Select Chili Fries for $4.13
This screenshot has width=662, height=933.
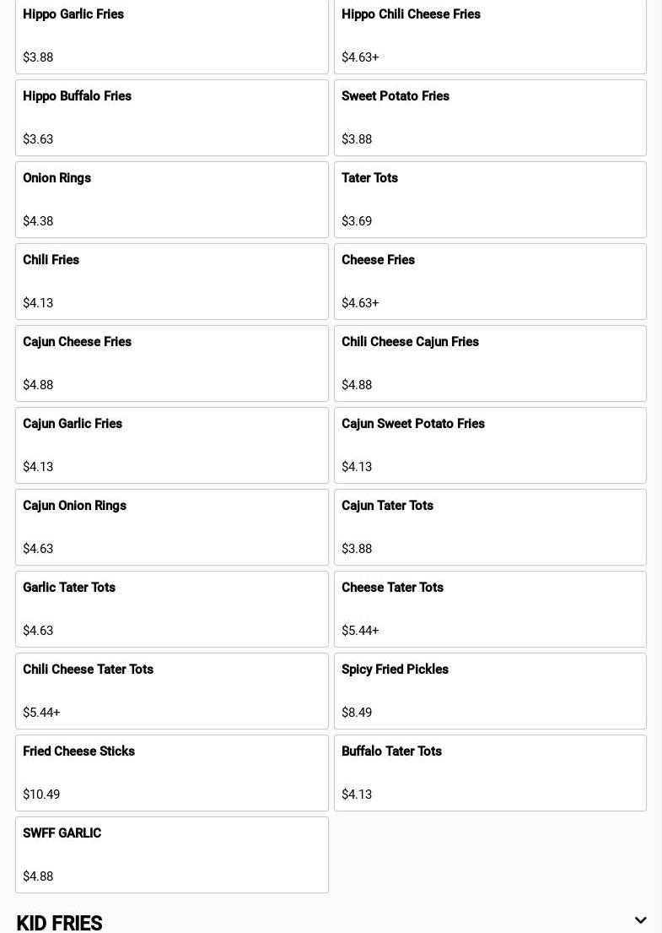click(x=171, y=281)
